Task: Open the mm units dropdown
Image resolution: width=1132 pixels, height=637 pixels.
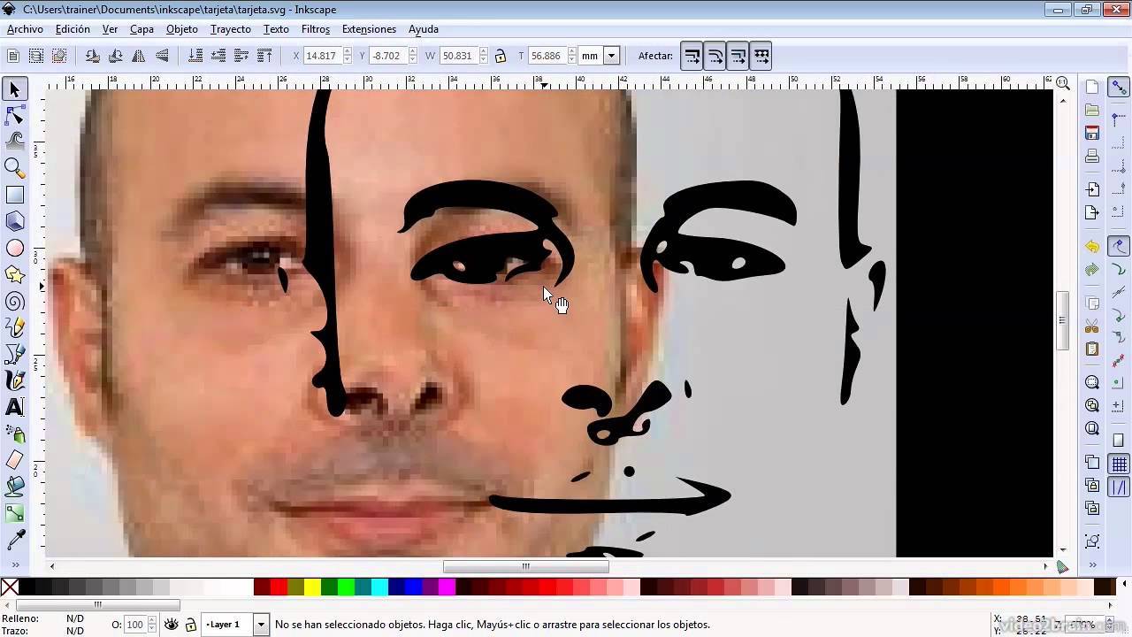Action: [x=611, y=56]
